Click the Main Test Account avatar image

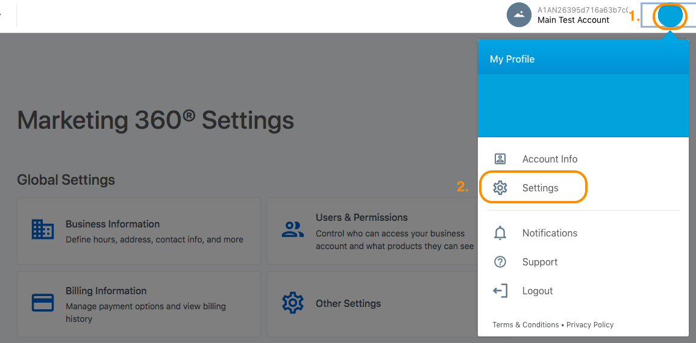point(519,14)
